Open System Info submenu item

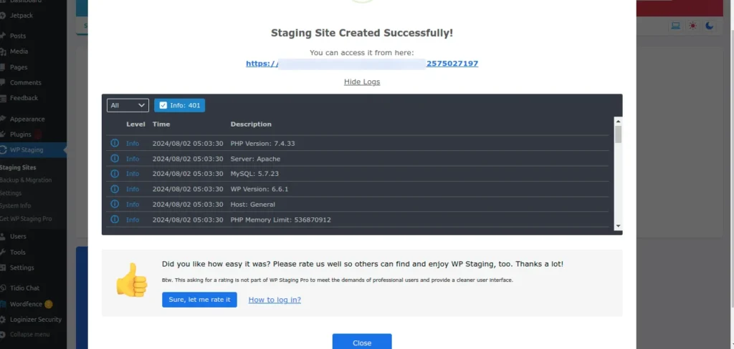[x=16, y=206]
